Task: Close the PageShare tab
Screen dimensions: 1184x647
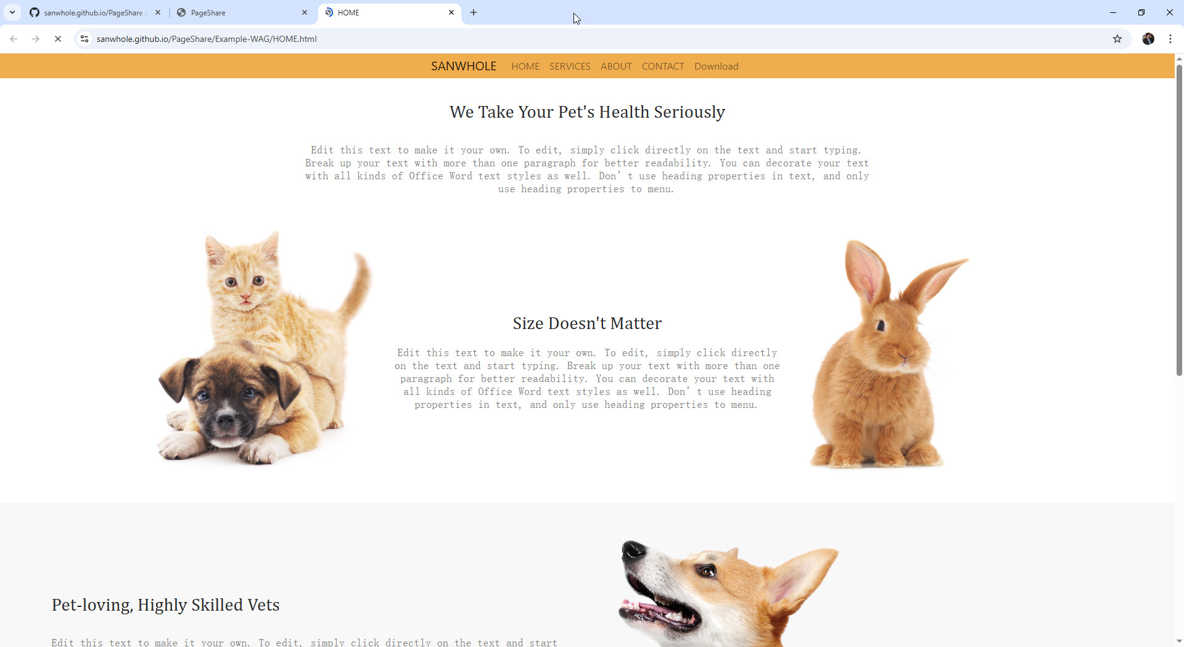Action: point(305,12)
